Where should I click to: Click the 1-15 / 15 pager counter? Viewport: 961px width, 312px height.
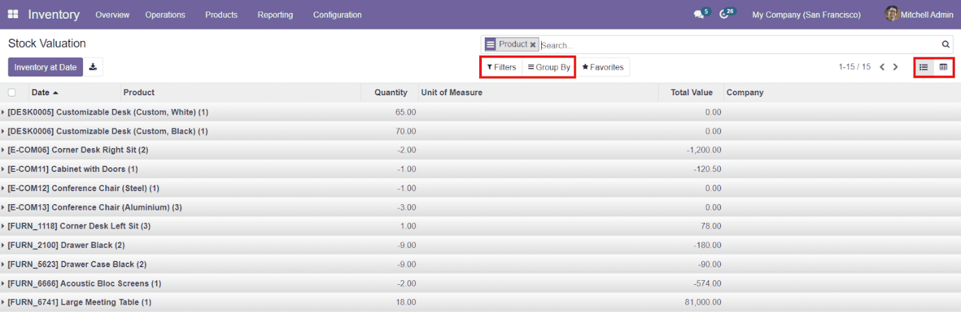click(854, 67)
